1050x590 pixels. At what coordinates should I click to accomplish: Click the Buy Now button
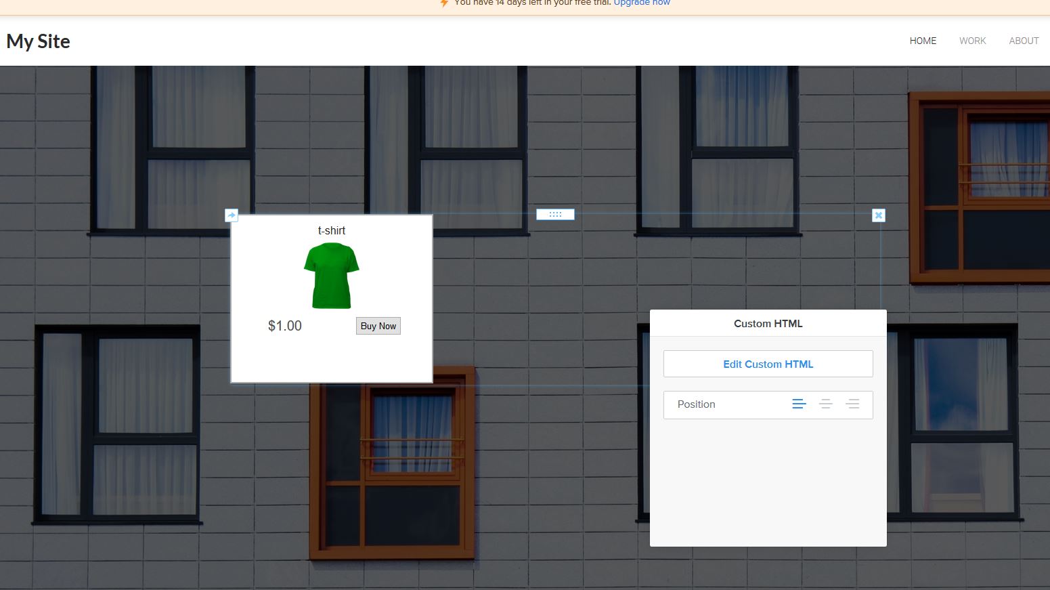tap(378, 326)
